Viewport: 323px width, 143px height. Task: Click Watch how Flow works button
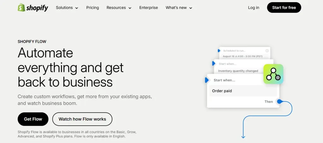coord(82,119)
